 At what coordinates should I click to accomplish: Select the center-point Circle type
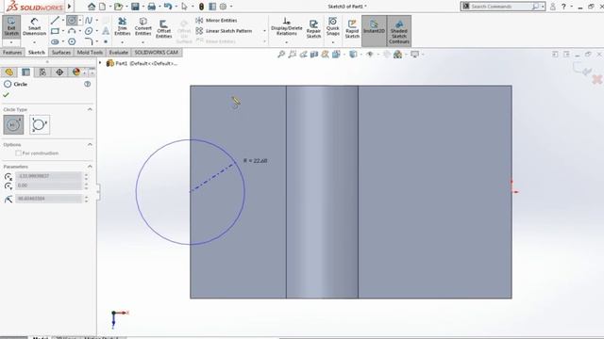pyautogui.click(x=13, y=125)
